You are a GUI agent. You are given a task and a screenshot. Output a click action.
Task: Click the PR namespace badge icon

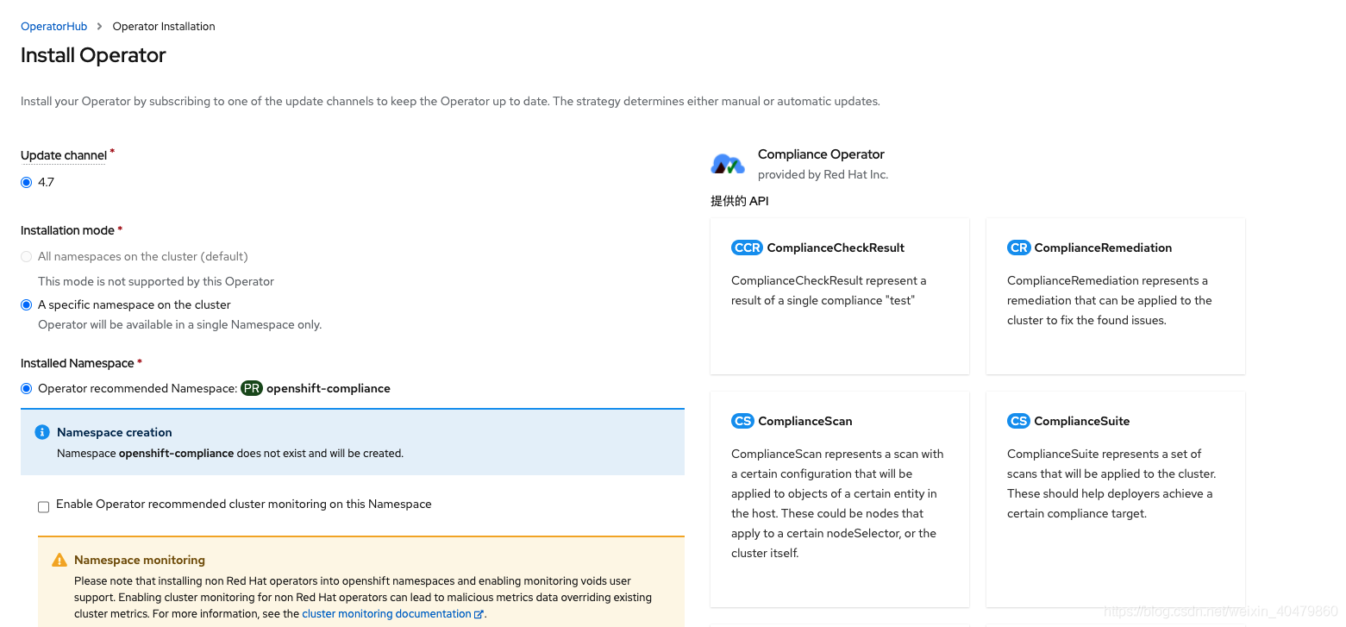coord(252,389)
